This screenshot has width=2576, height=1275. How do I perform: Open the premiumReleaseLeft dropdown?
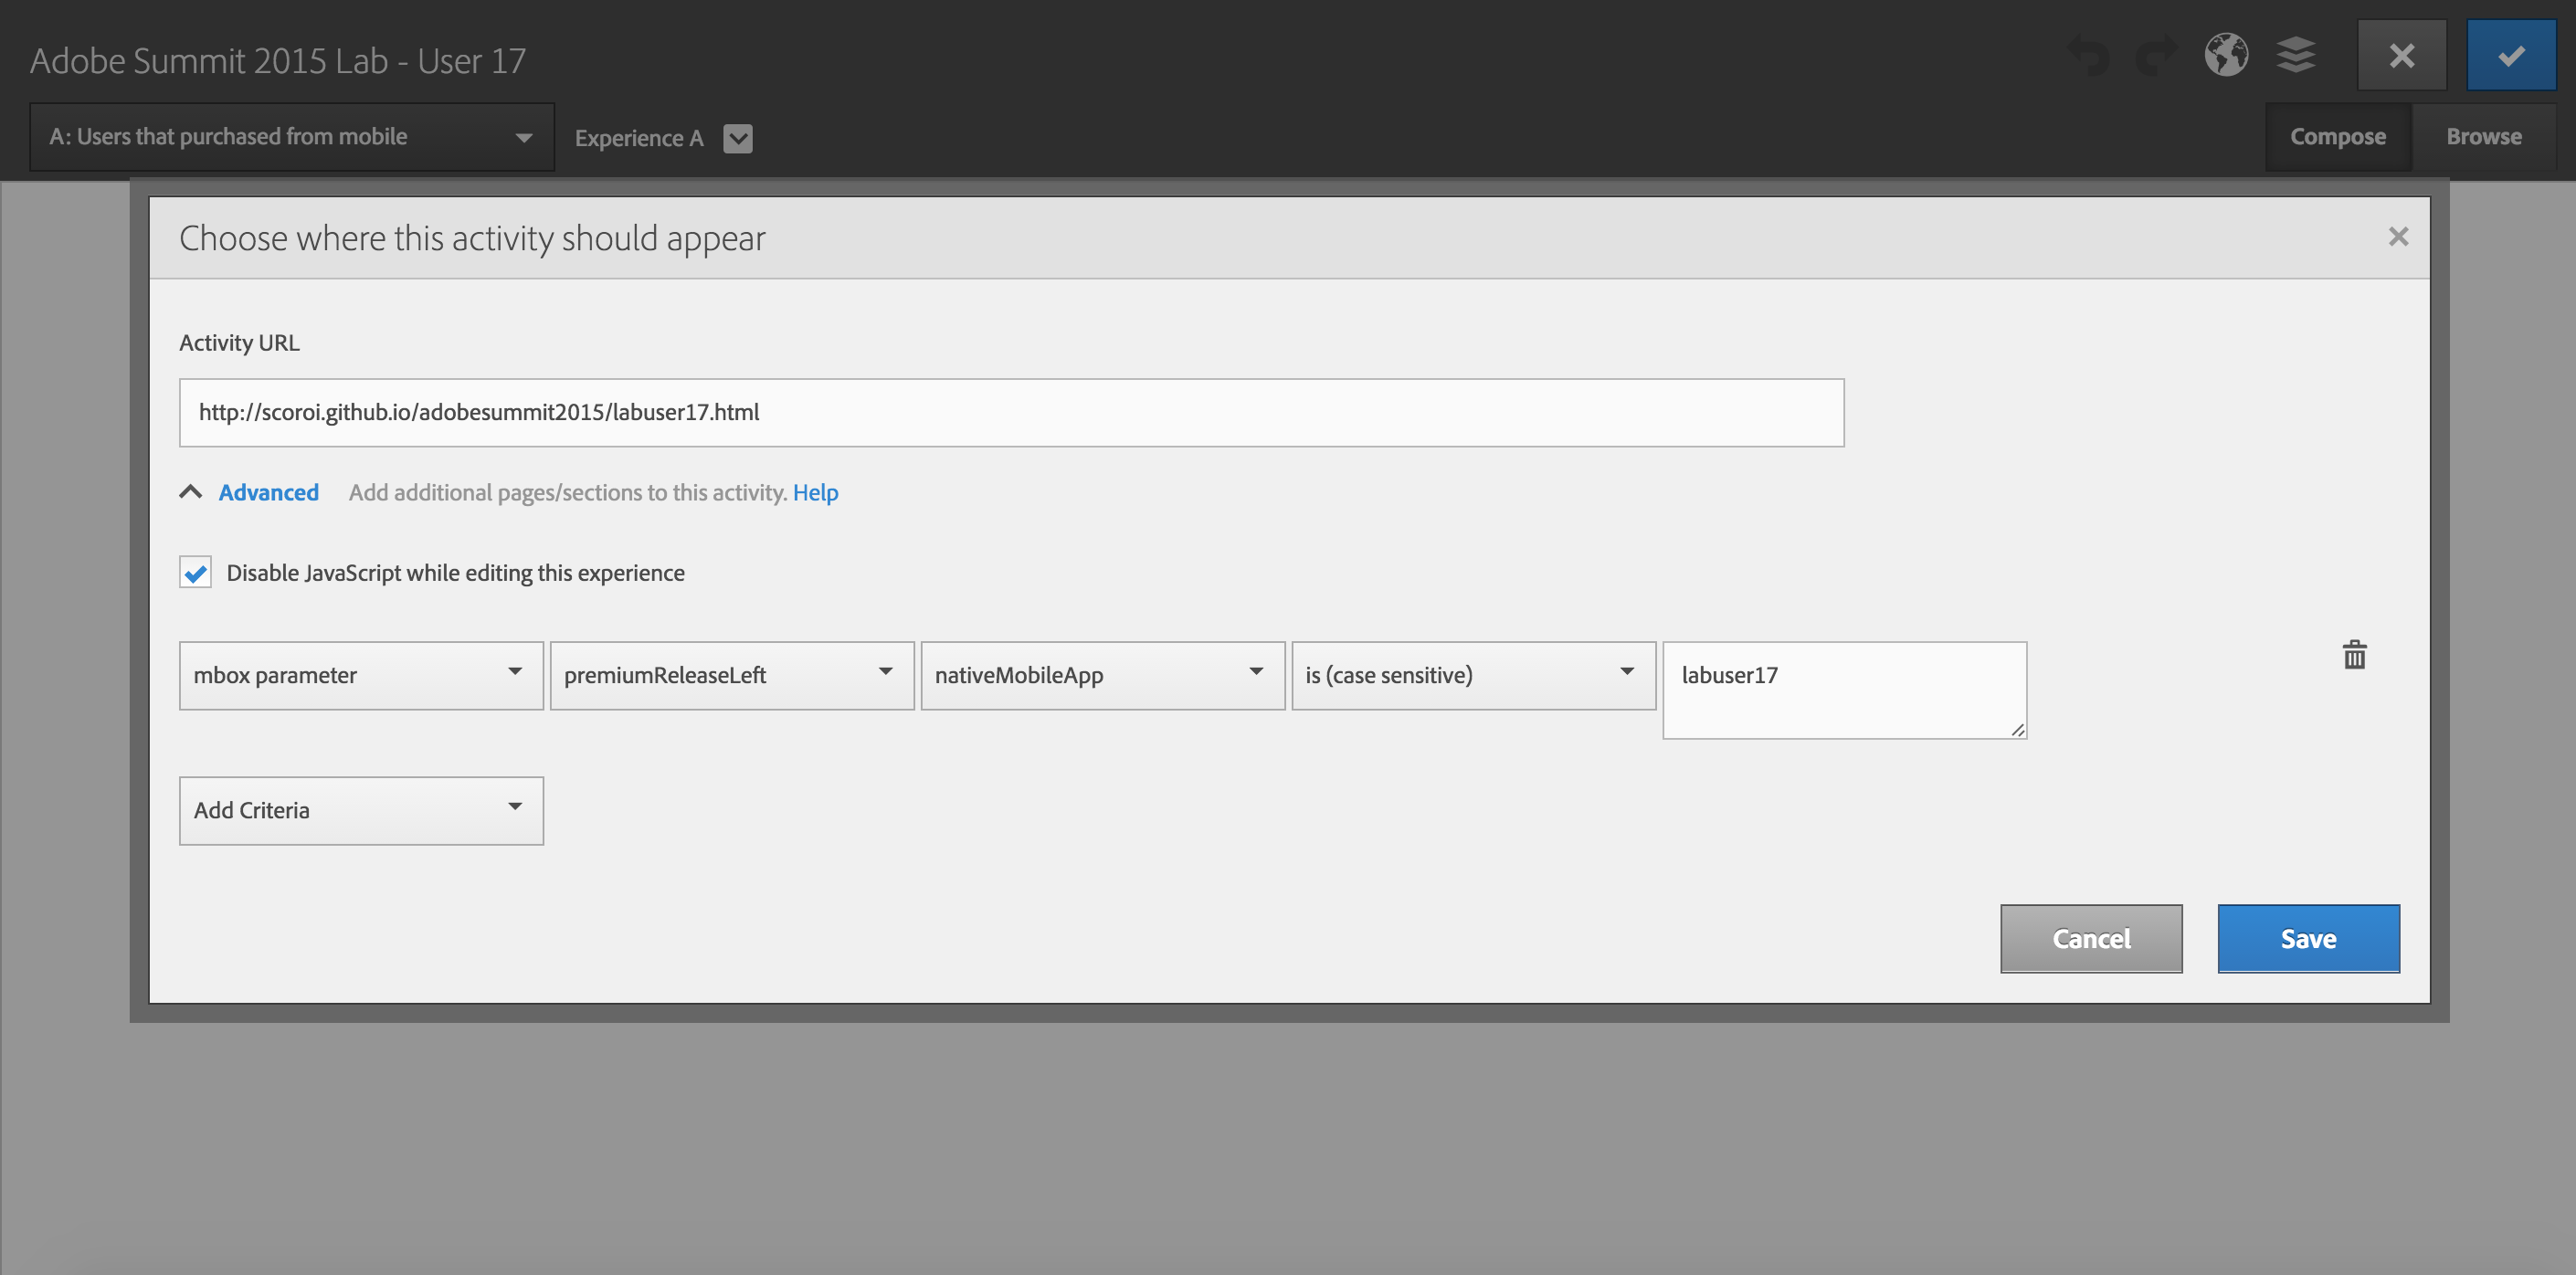[731, 676]
